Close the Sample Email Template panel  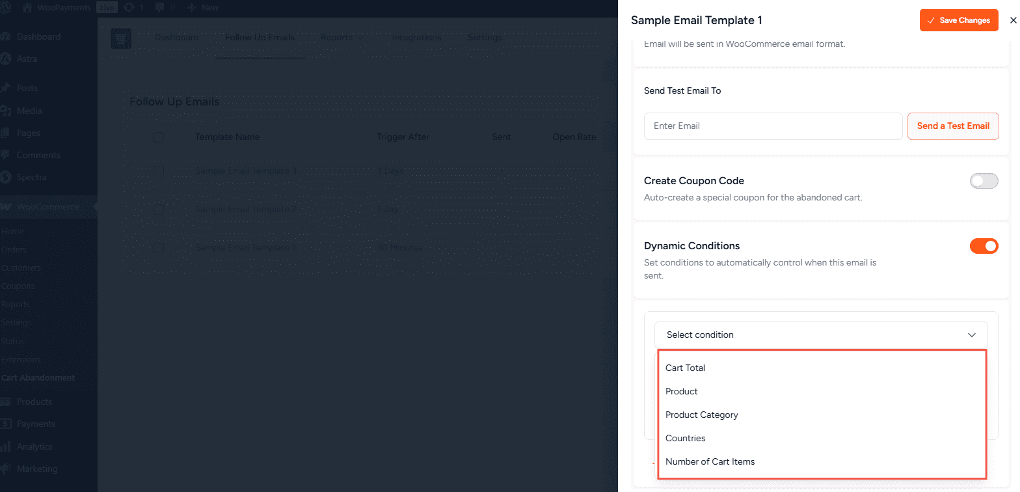pos(1012,20)
